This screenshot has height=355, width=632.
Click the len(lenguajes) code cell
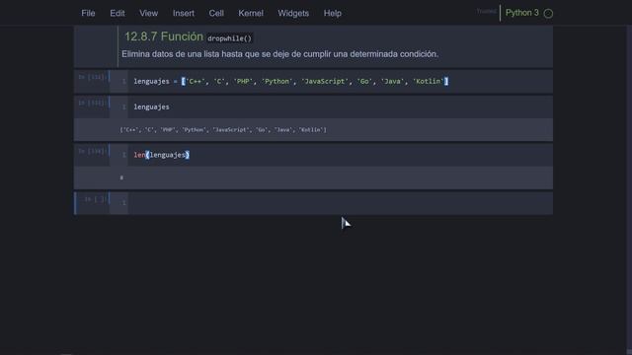click(x=340, y=155)
